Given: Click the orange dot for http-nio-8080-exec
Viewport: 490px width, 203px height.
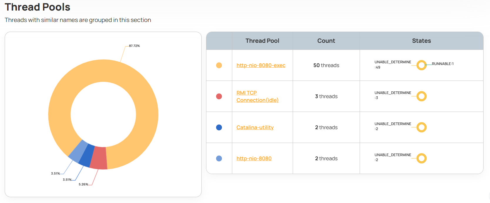Looking at the screenshot, I should 219,65.
